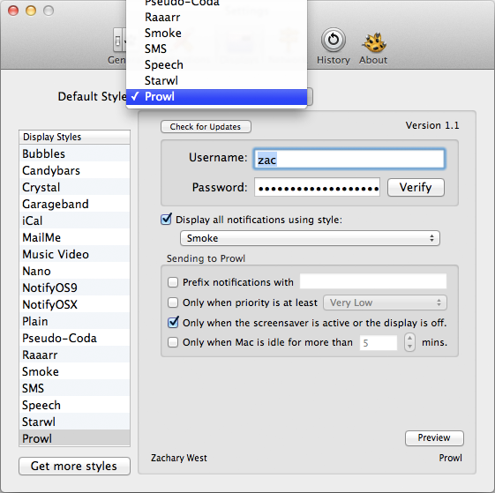The height and width of the screenshot is (493, 495).
Task: Select Starwl in Display Styles list
Action: point(74,422)
